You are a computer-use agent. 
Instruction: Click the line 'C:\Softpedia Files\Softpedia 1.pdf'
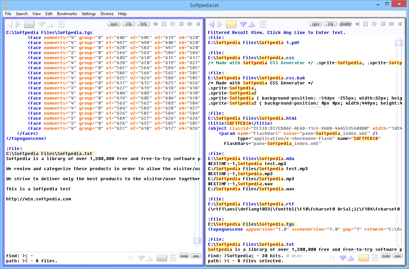coord(254,43)
